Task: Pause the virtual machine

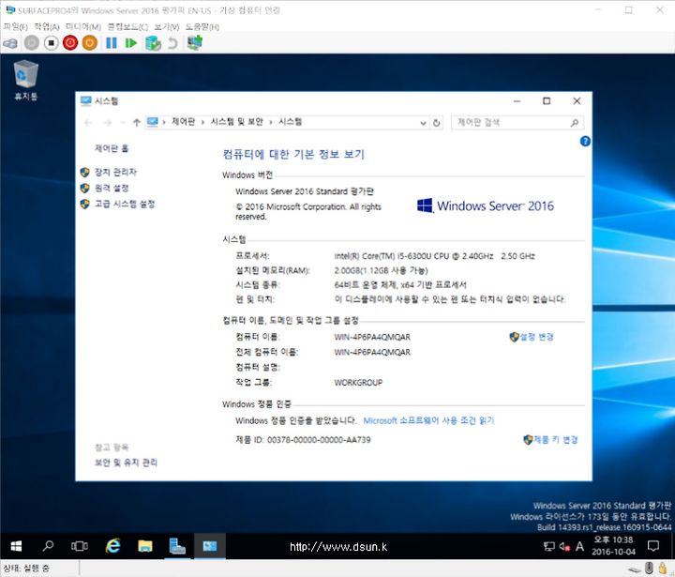Action: click(112, 43)
